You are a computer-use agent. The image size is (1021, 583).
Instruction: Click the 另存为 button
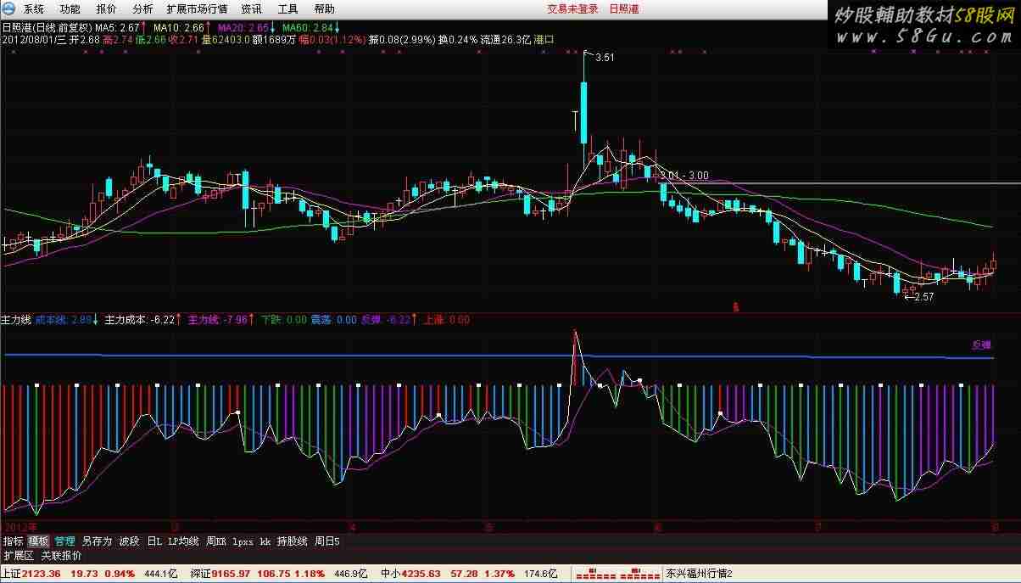click(x=97, y=541)
